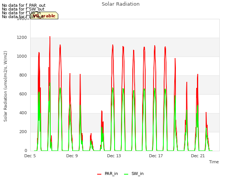The height and width of the screenshot is (181, 242).
Task: Click the Dec 5 x-axis tick label
Action: [x=30, y=156]
